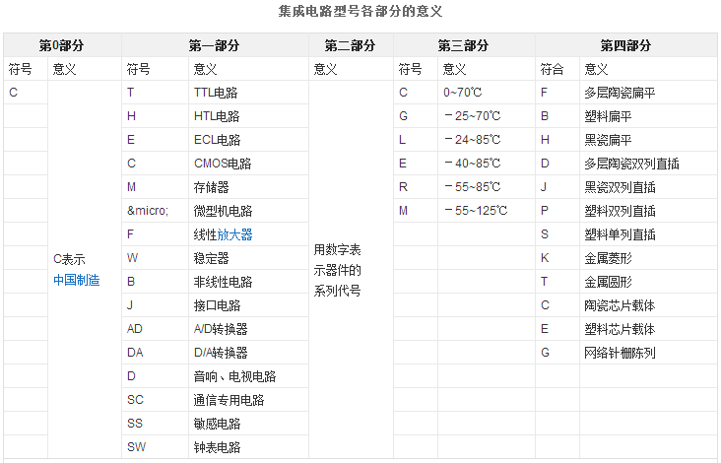Click the 音响、电视电路 cell

(x=248, y=376)
